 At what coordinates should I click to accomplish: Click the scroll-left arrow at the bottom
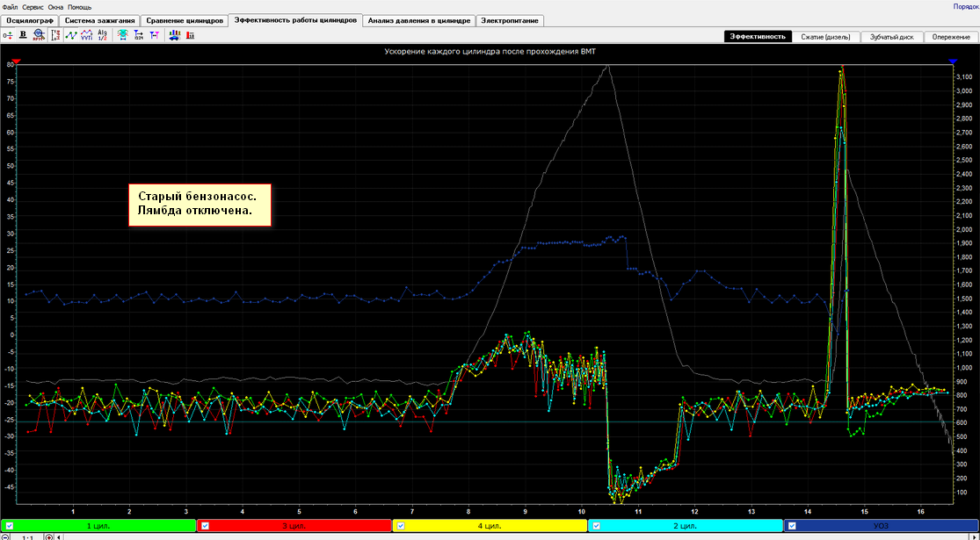[59, 537]
